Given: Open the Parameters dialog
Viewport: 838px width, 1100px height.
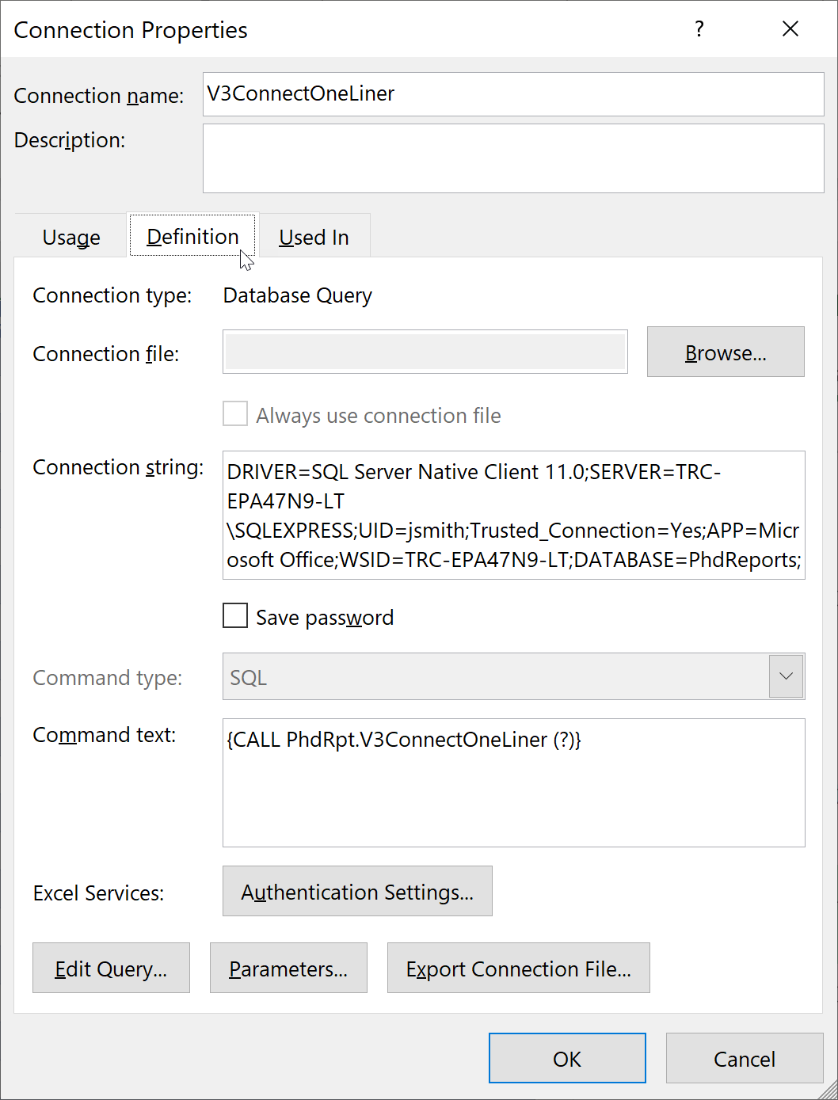Looking at the screenshot, I should pyautogui.click(x=288, y=968).
